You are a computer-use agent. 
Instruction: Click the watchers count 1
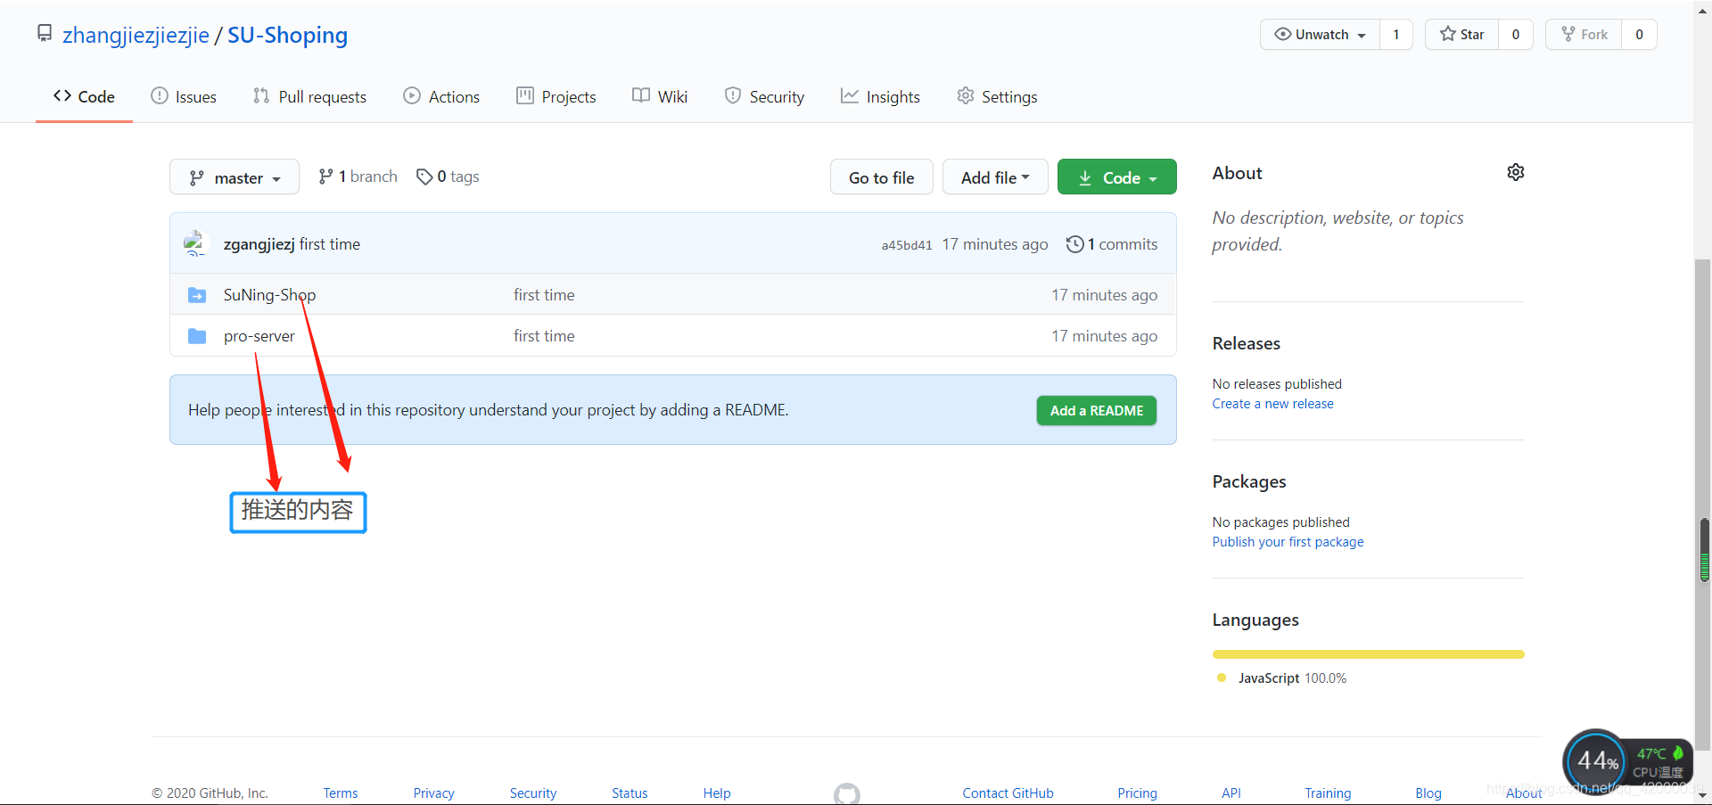tap(1396, 35)
